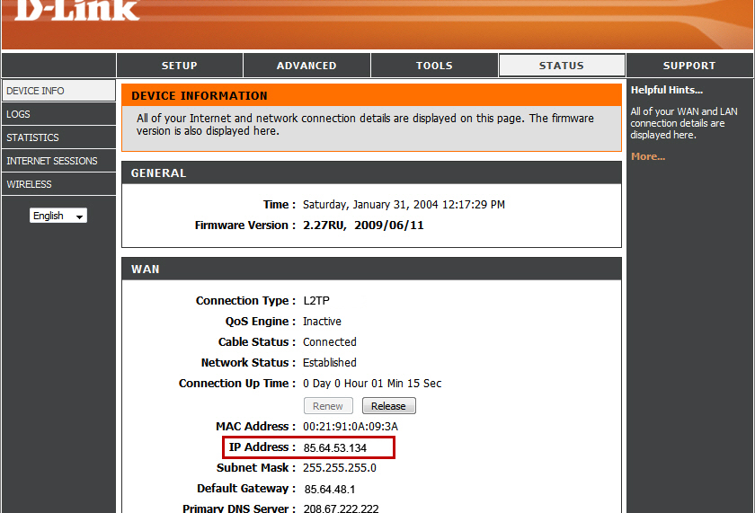Switch to the ADVANCED tab
Viewport: 755px width, 513px height.
(x=306, y=66)
